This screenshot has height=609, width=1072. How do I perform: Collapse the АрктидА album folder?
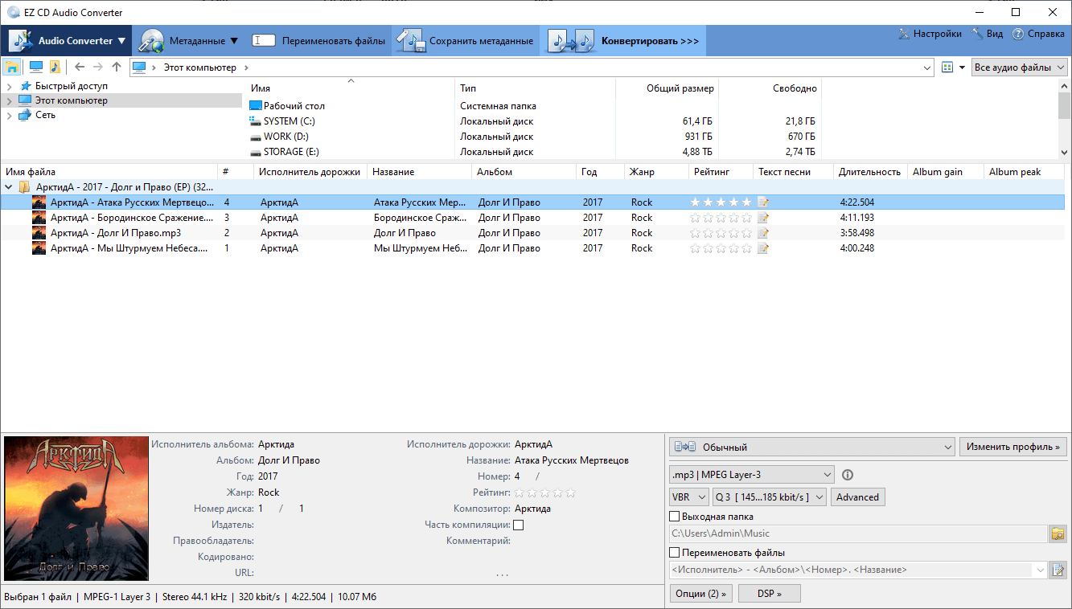tap(8, 186)
